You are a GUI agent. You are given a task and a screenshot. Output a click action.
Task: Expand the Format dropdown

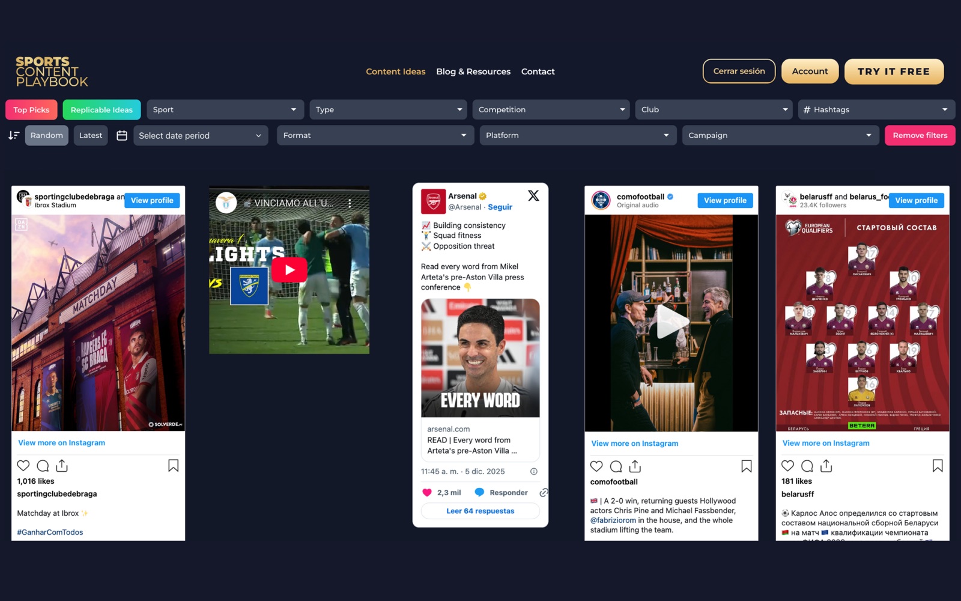(375, 135)
